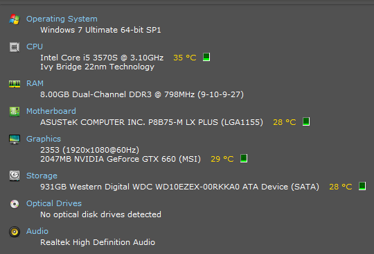The height and width of the screenshot is (254, 374).
Task: Click the Motherboard circuit board icon
Action: (15, 112)
